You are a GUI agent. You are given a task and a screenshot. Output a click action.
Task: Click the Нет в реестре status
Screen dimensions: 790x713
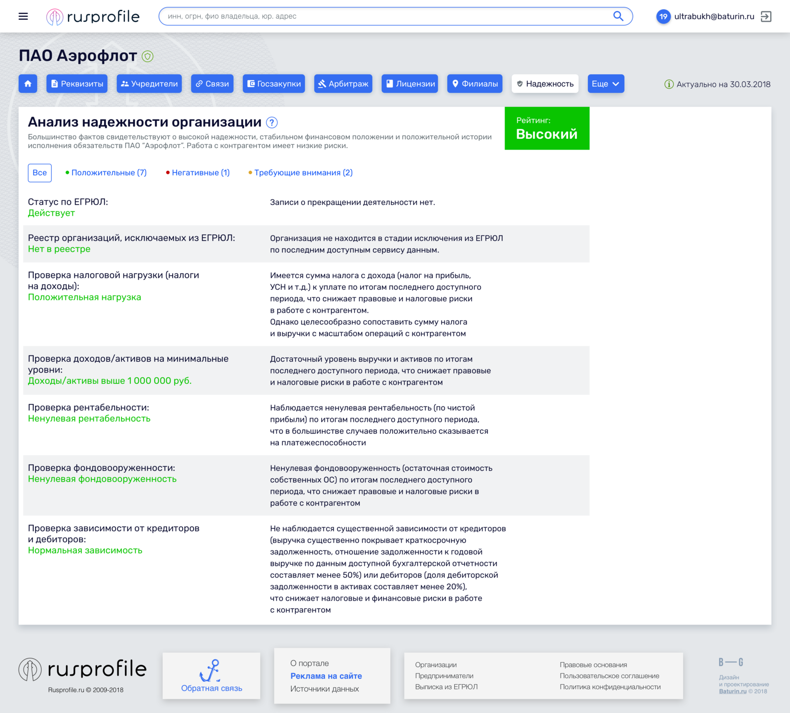(x=59, y=249)
